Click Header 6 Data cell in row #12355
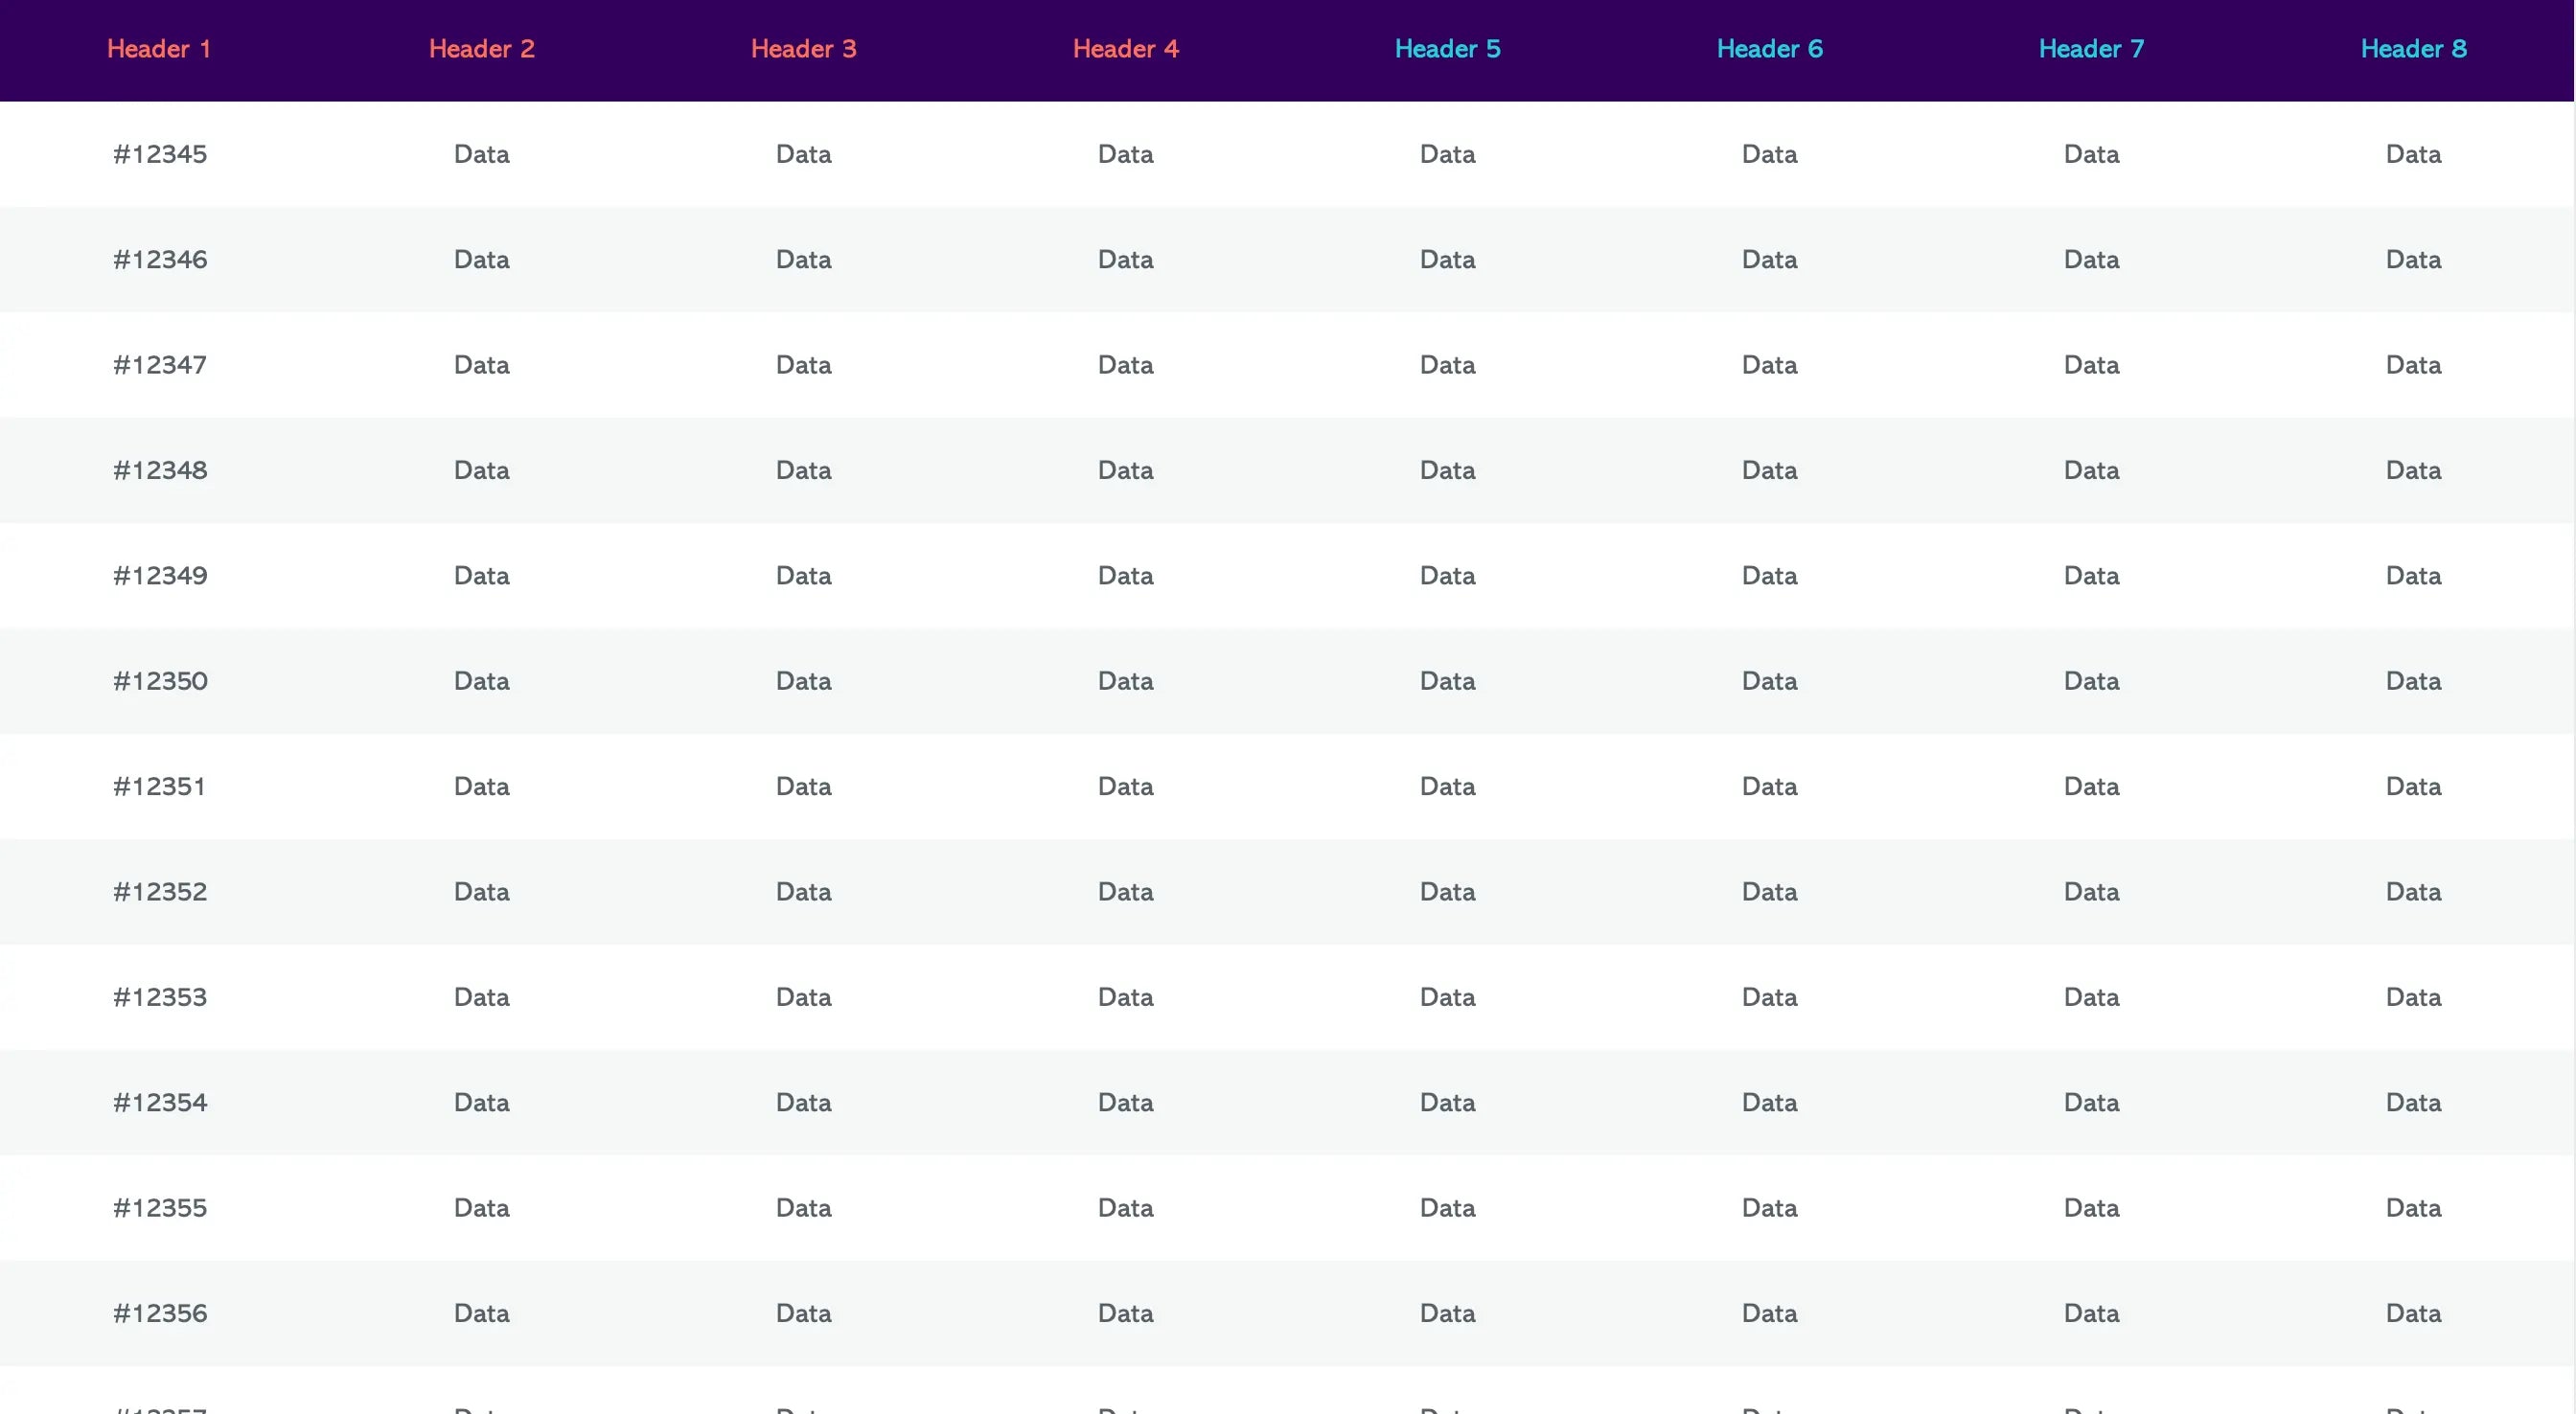This screenshot has height=1414, width=2576. [x=1769, y=1208]
